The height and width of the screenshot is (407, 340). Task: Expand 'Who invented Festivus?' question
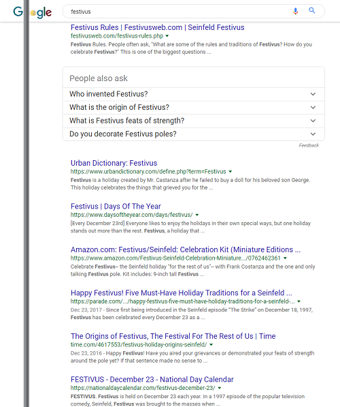pyautogui.click(x=193, y=94)
